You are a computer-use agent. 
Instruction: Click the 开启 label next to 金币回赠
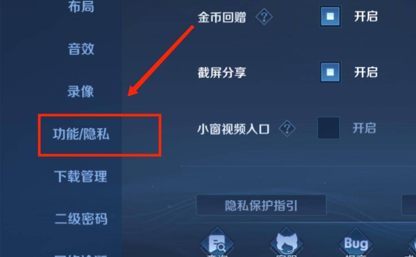pos(366,16)
